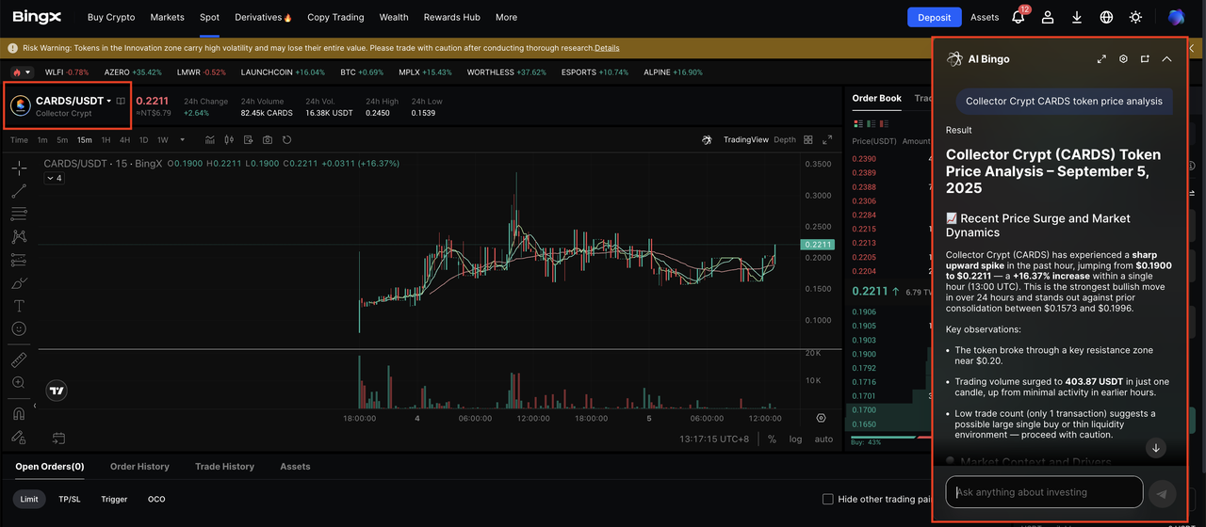Open the CARDS/USDT pair dropdown

(x=109, y=101)
